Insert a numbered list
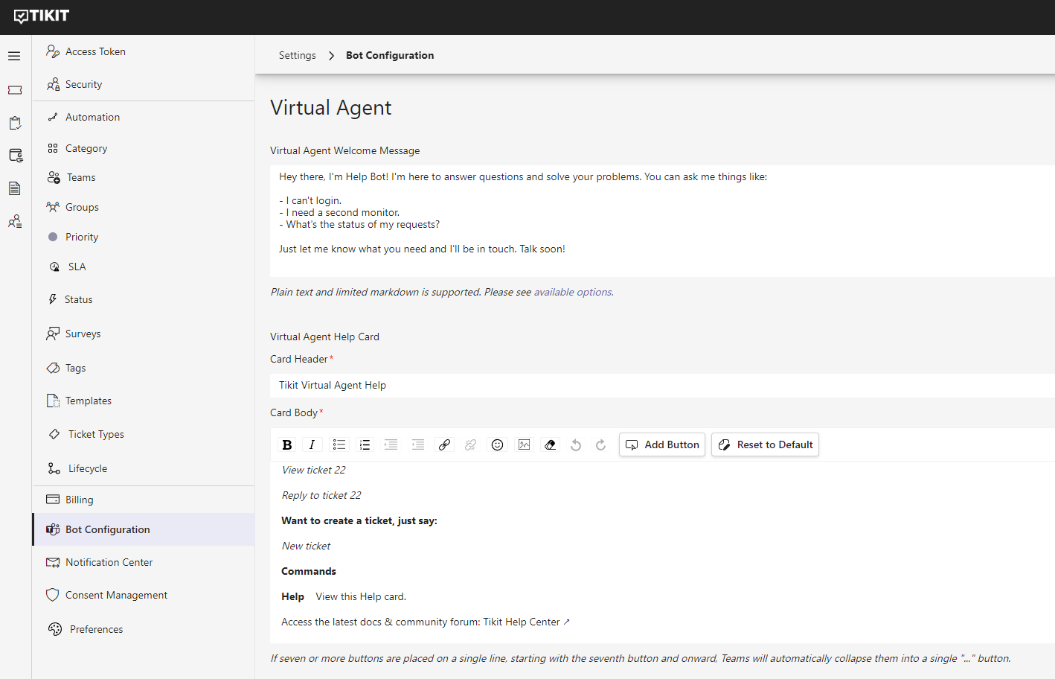Image resolution: width=1055 pixels, height=679 pixels. click(365, 444)
